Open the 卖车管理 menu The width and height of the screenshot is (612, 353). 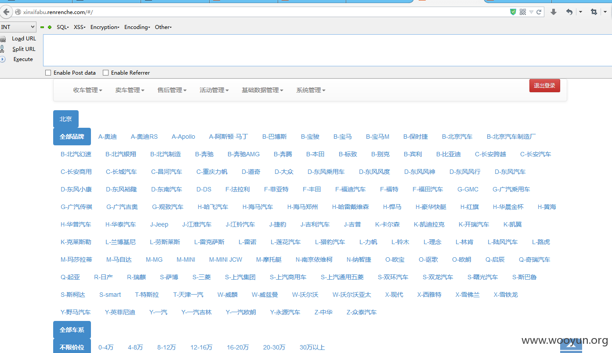pos(130,90)
